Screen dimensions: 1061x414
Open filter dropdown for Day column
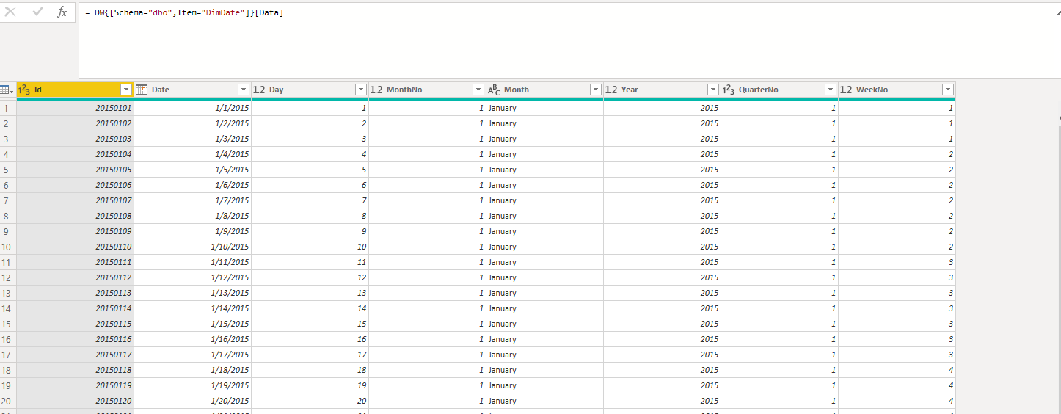(361, 90)
